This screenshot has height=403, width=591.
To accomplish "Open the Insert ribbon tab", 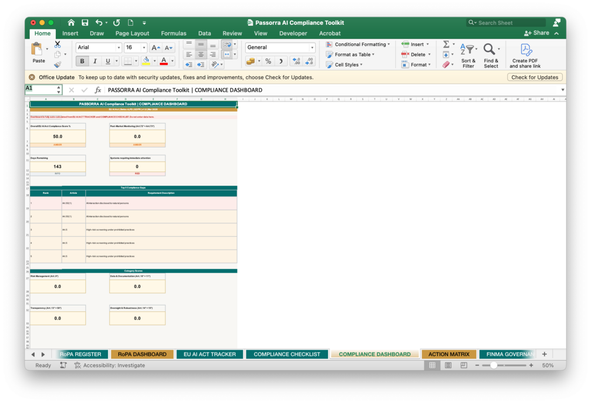I will [70, 33].
